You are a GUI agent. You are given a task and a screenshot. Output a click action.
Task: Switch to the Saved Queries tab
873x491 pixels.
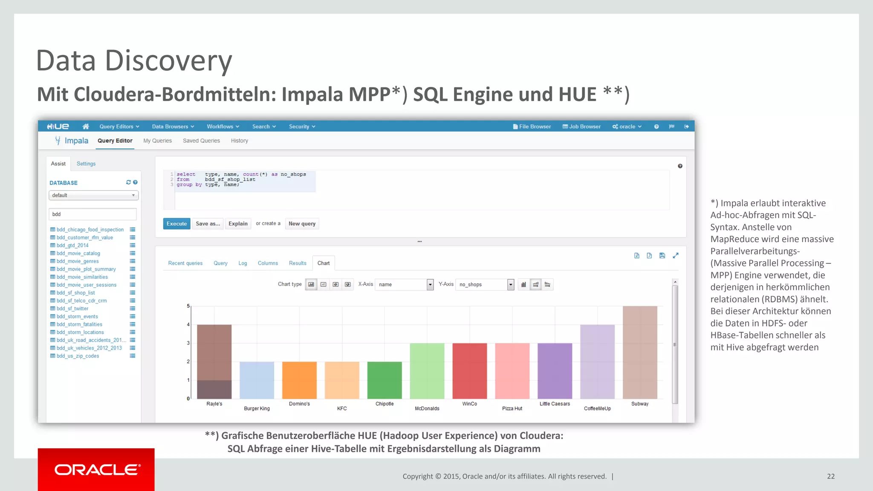coord(201,141)
